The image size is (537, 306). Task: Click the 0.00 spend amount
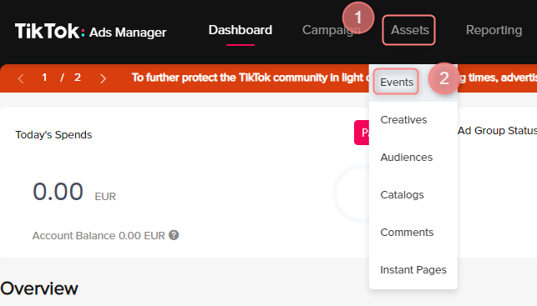(58, 192)
